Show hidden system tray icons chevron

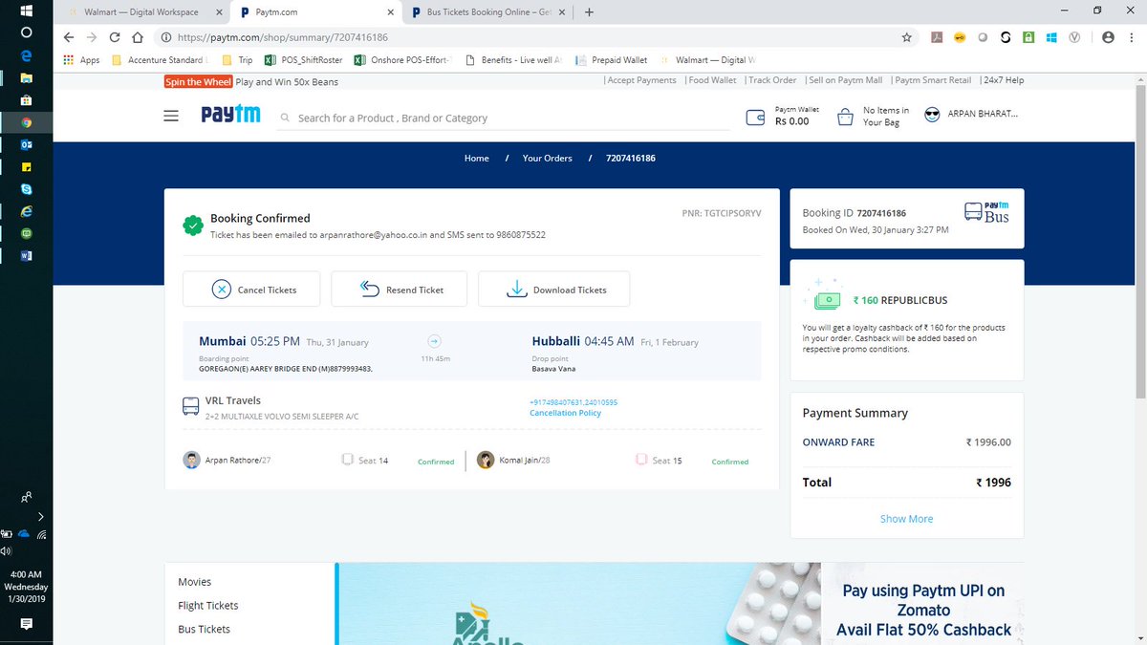click(x=40, y=516)
